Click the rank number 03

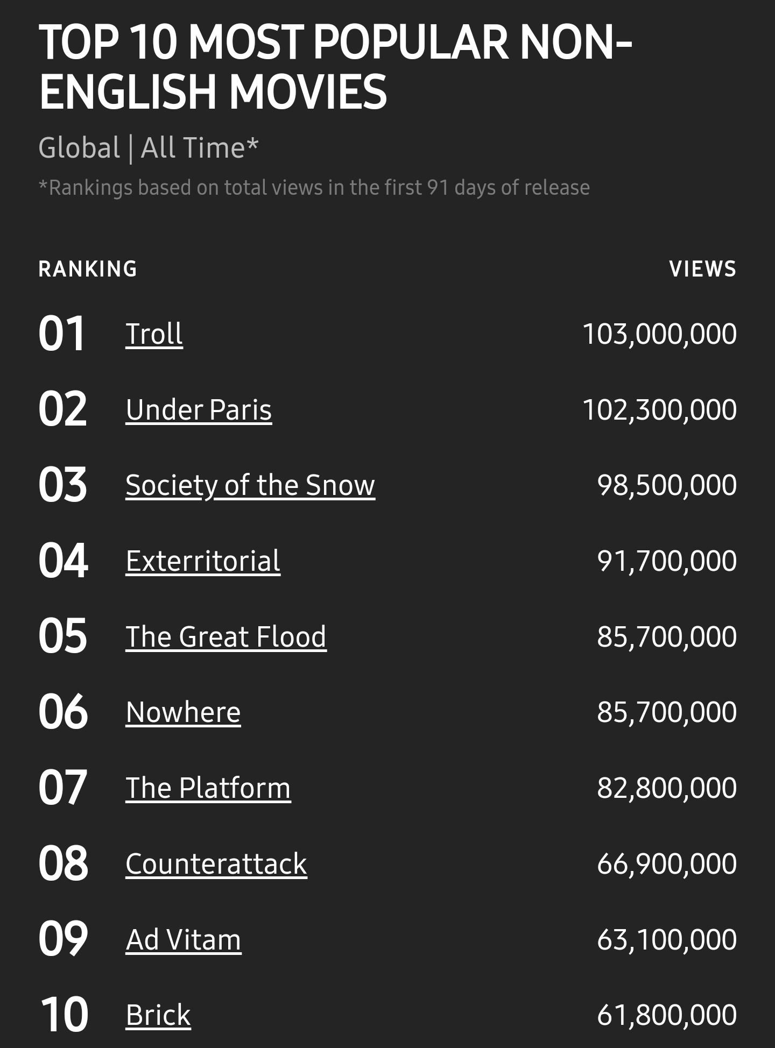click(62, 485)
